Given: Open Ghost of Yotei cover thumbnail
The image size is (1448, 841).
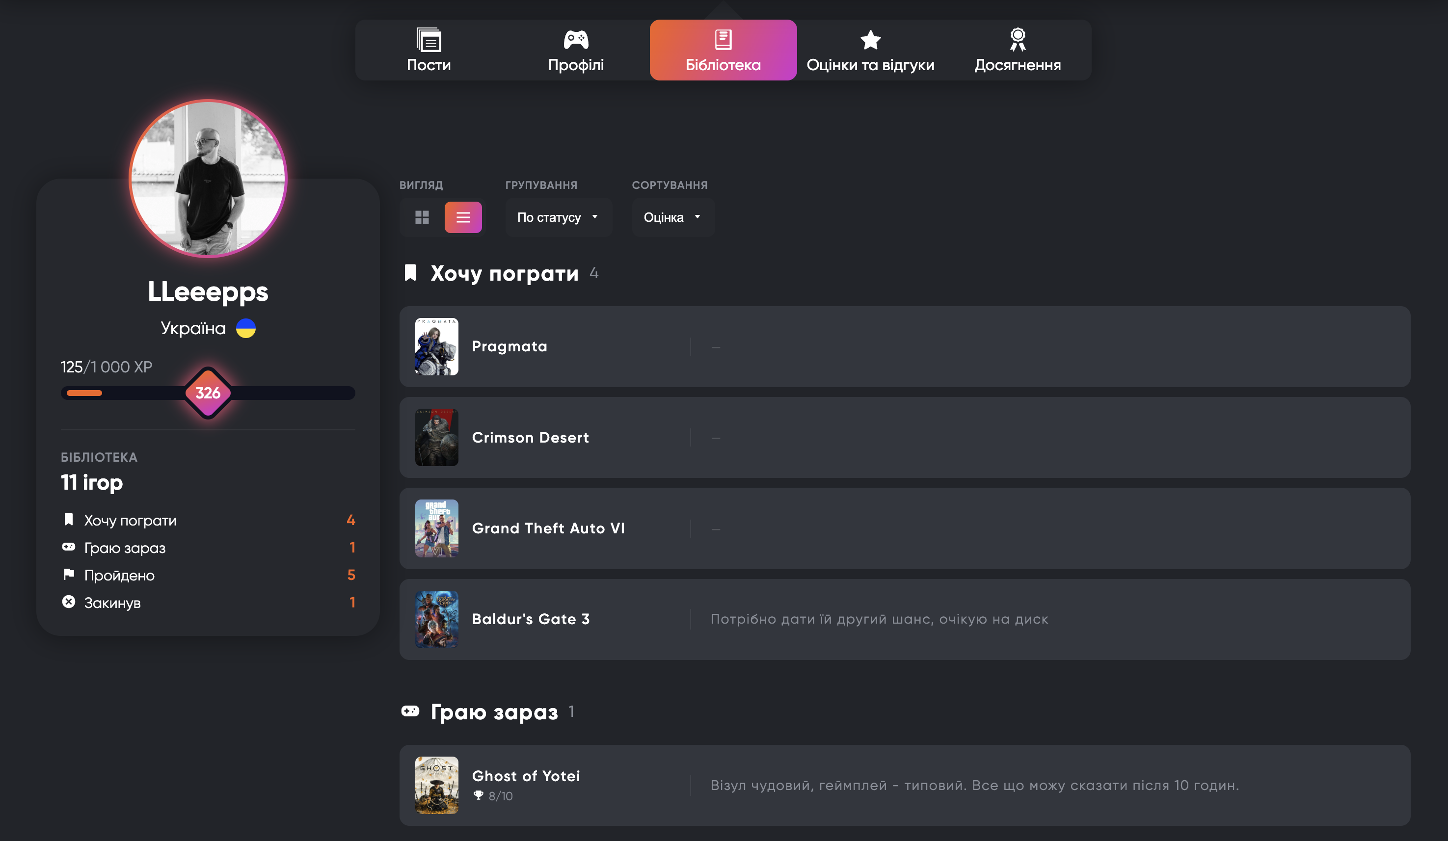Looking at the screenshot, I should click(x=437, y=785).
